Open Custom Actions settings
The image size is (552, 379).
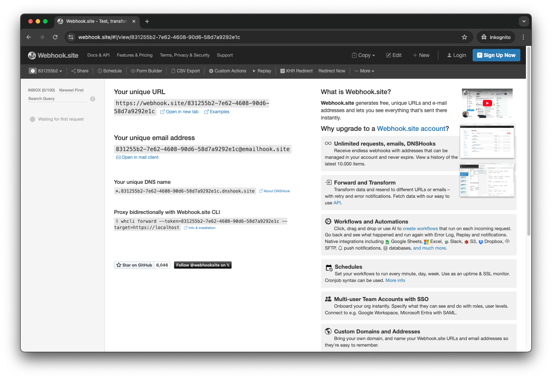[227, 71]
